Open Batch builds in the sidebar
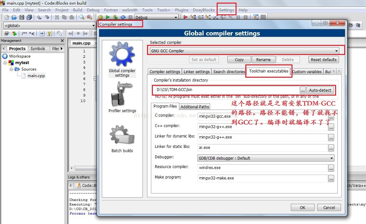The width and height of the screenshot is (366, 224). coord(122,139)
